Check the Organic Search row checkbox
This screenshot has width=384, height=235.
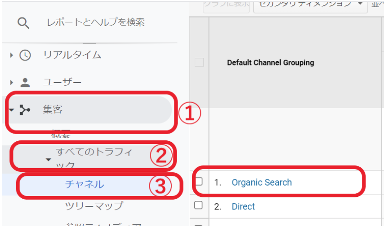pos(199,182)
